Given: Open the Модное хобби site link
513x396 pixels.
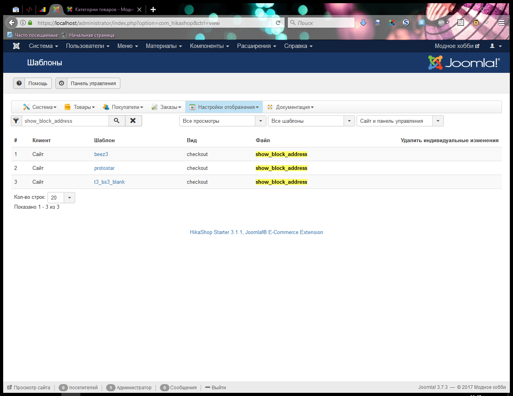Looking at the screenshot, I should point(457,46).
